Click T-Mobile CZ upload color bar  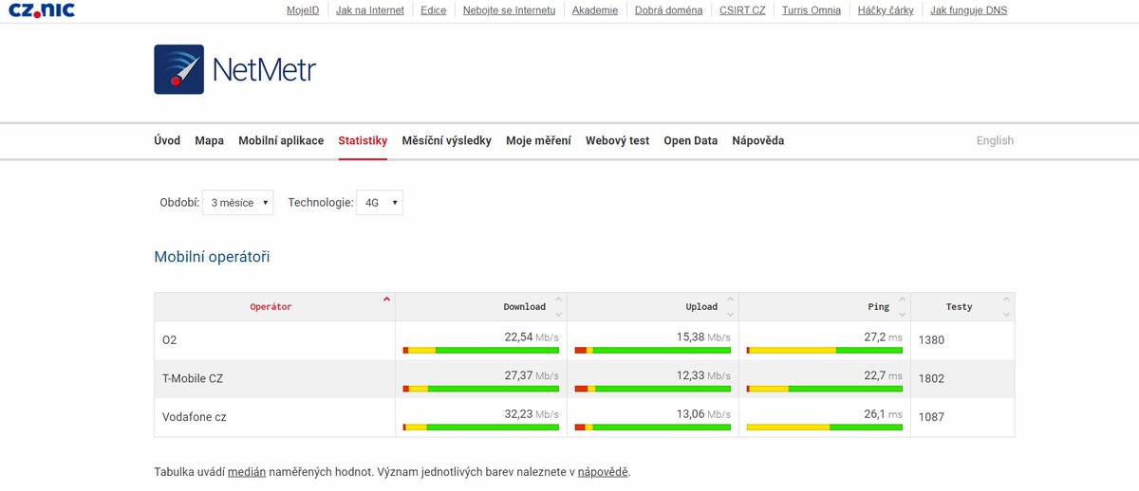click(x=653, y=388)
